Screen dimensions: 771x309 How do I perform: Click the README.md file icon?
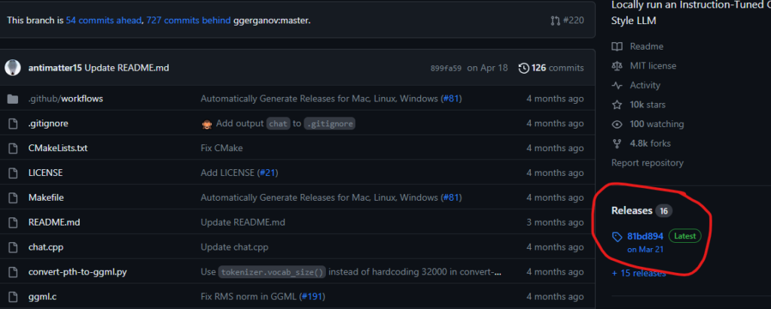13,222
